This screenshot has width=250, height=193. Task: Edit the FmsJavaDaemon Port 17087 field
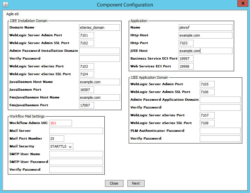pos(87,105)
